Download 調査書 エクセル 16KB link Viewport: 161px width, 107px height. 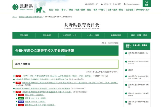(x=36, y=98)
